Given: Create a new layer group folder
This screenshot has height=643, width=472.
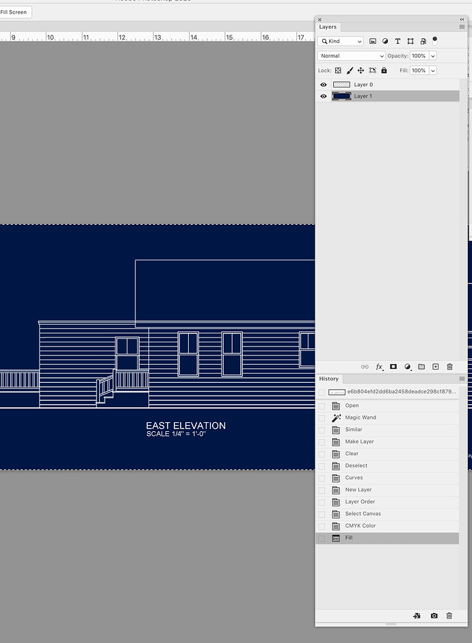Looking at the screenshot, I should 421,367.
